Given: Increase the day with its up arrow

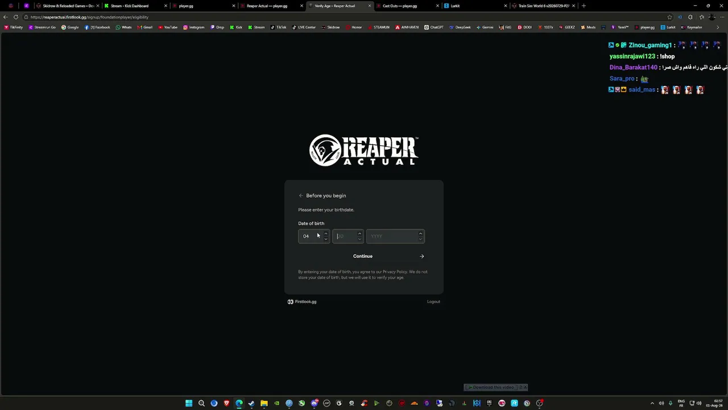Looking at the screenshot, I should (359, 233).
